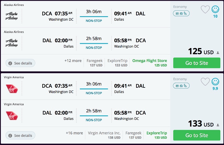Click passenger icon beside 133 USD price
Viewport: 224px width, 145px height.
click(218, 125)
